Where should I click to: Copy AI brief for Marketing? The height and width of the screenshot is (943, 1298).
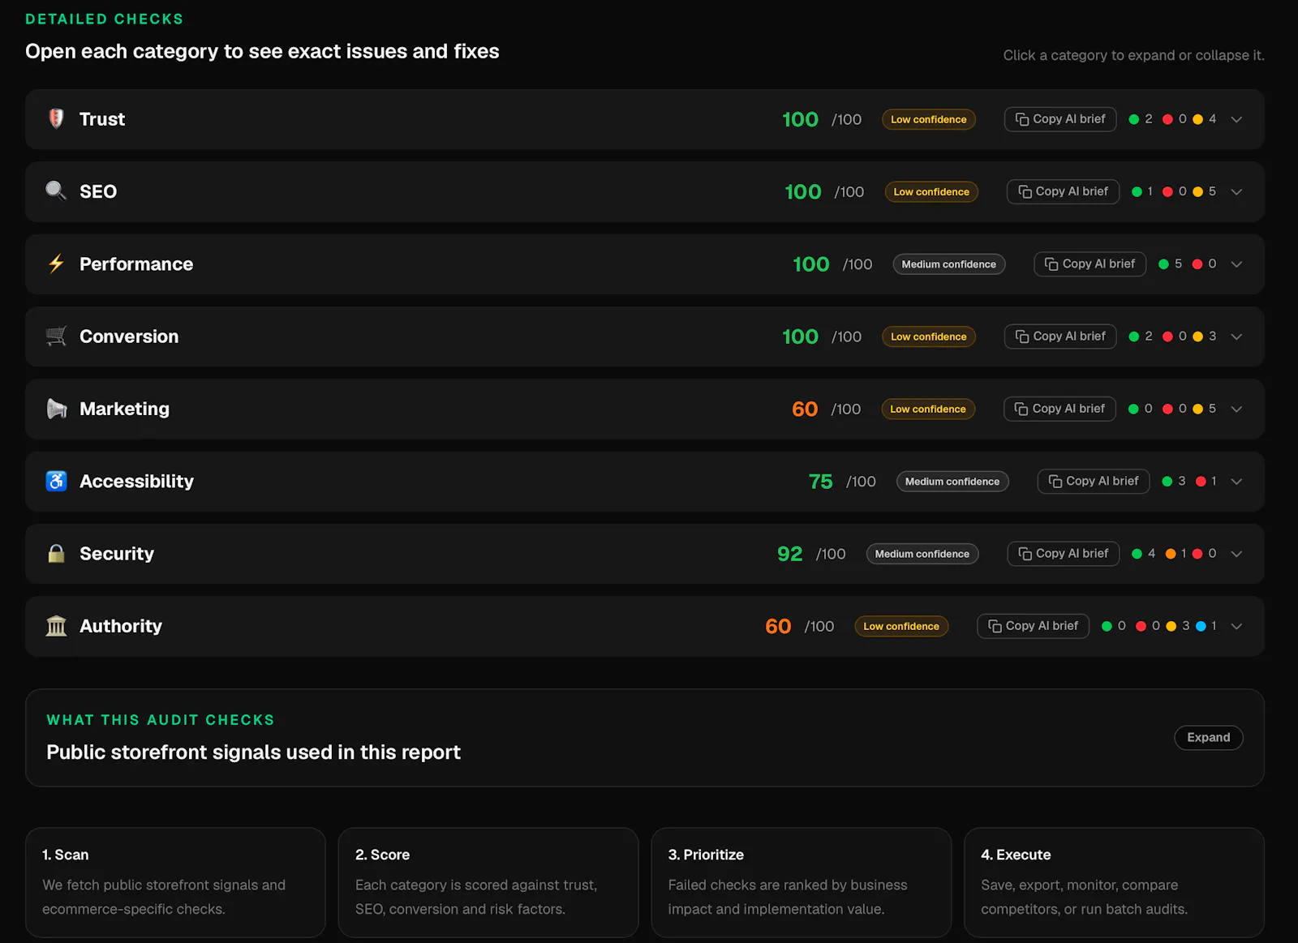(1059, 409)
